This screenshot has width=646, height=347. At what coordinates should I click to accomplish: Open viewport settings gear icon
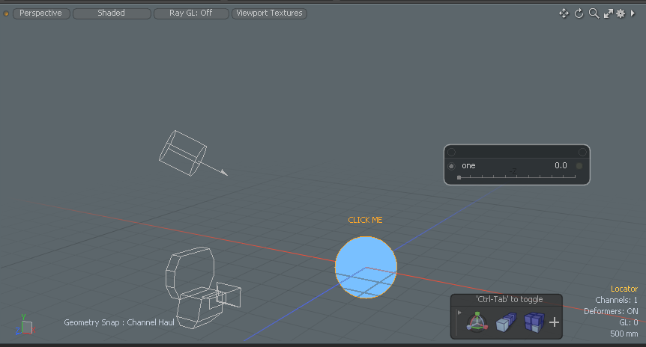tap(621, 13)
